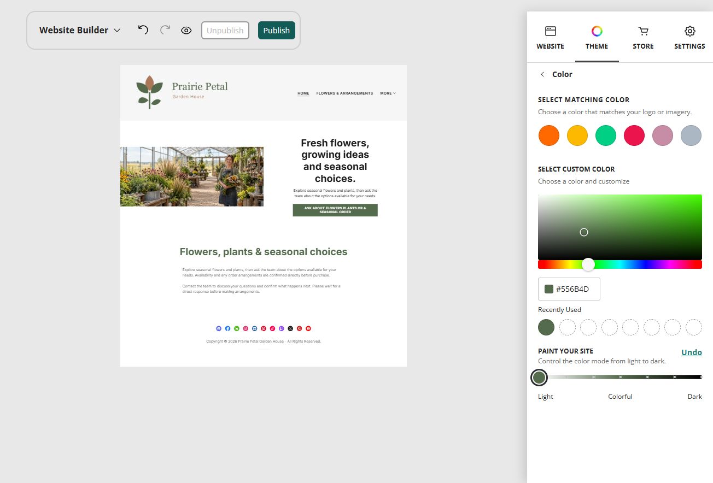Click the Yelp social icon
The height and width of the screenshot is (483, 713).
[299, 328]
